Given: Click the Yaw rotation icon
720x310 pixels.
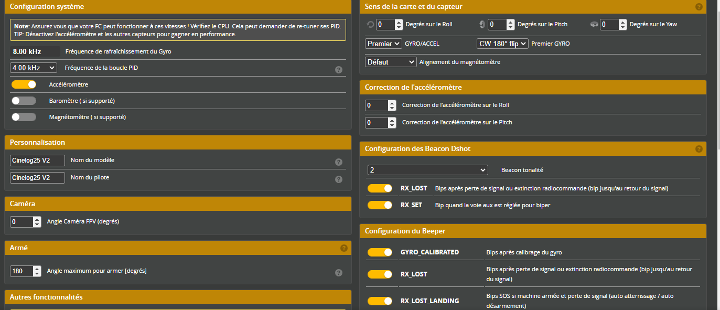Looking at the screenshot, I should [x=594, y=25].
